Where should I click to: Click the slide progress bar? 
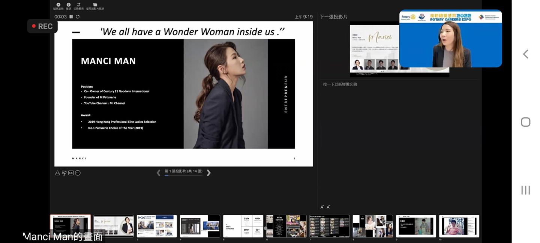[x=183, y=175]
